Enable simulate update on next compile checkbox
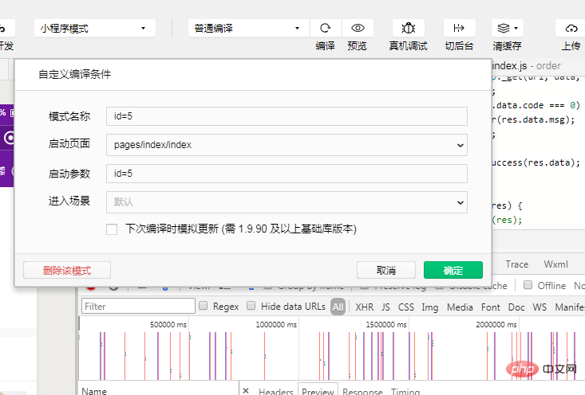585x395 pixels. point(113,229)
